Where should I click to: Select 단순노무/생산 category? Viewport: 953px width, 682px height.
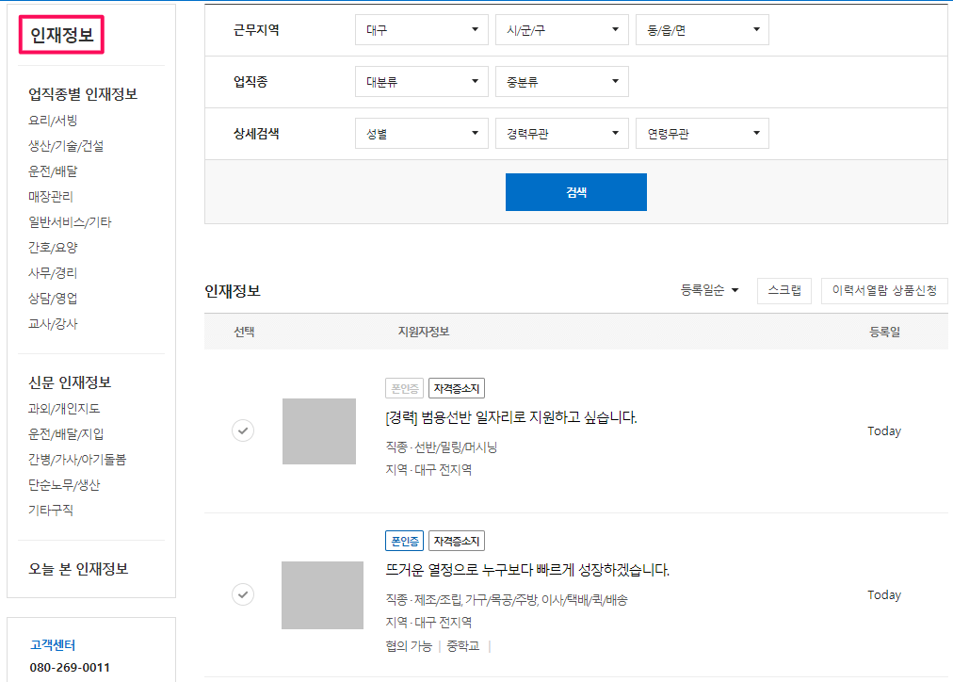click(x=64, y=485)
